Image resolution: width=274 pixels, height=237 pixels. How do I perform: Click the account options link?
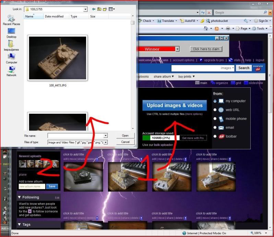[x=183, y=60]
